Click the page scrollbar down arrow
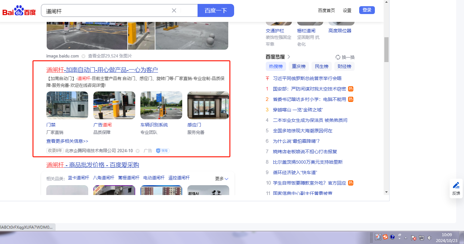Screen dimensions: 464x244 [x=386, y=192]
